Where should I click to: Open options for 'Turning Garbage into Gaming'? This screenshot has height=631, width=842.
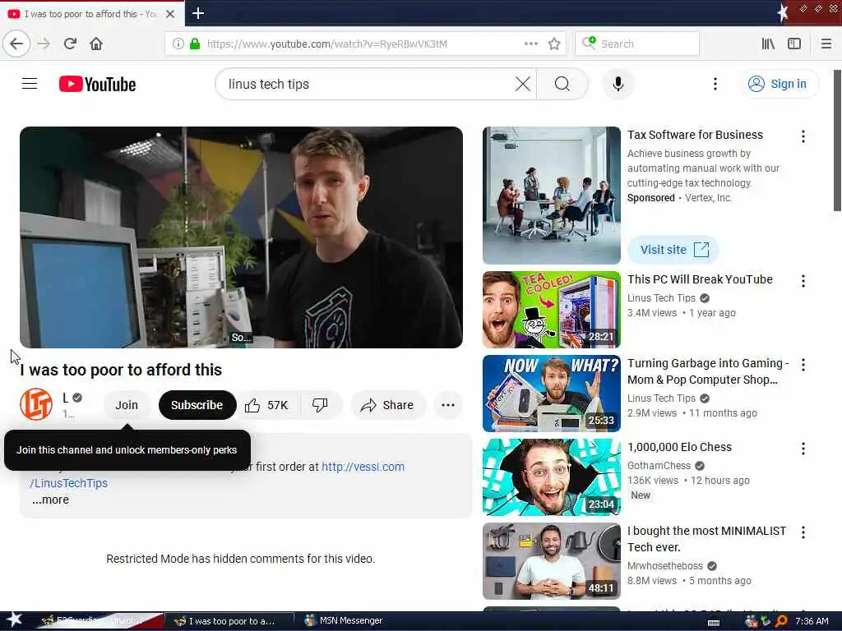pyautogui.click(x=803, y=365)
